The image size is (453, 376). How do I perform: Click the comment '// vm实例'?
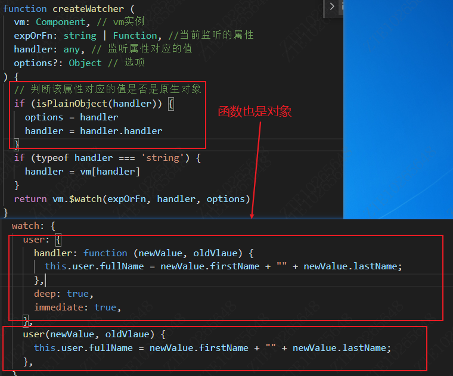tap(120, 21)
